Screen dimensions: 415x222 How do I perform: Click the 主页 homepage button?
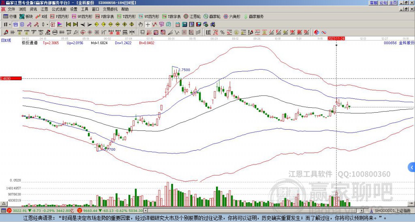393,3
